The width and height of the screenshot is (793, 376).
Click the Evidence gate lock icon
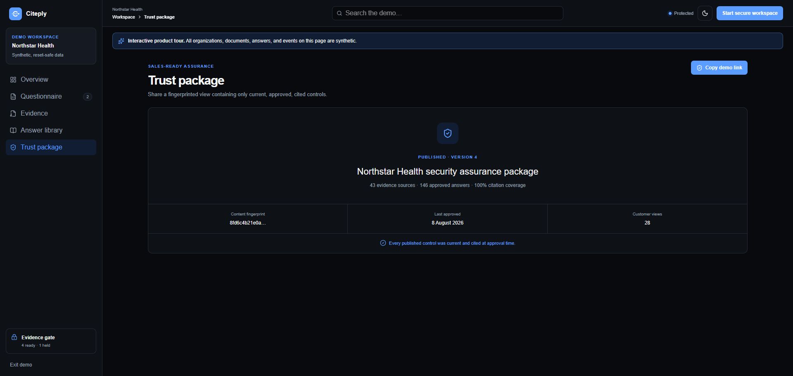pos(14,337)
